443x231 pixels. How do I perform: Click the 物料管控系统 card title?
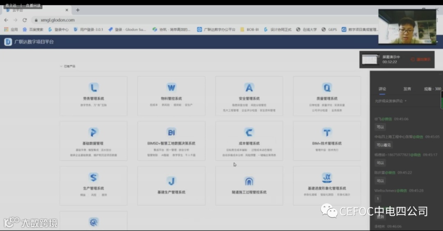tap(171, 98)
